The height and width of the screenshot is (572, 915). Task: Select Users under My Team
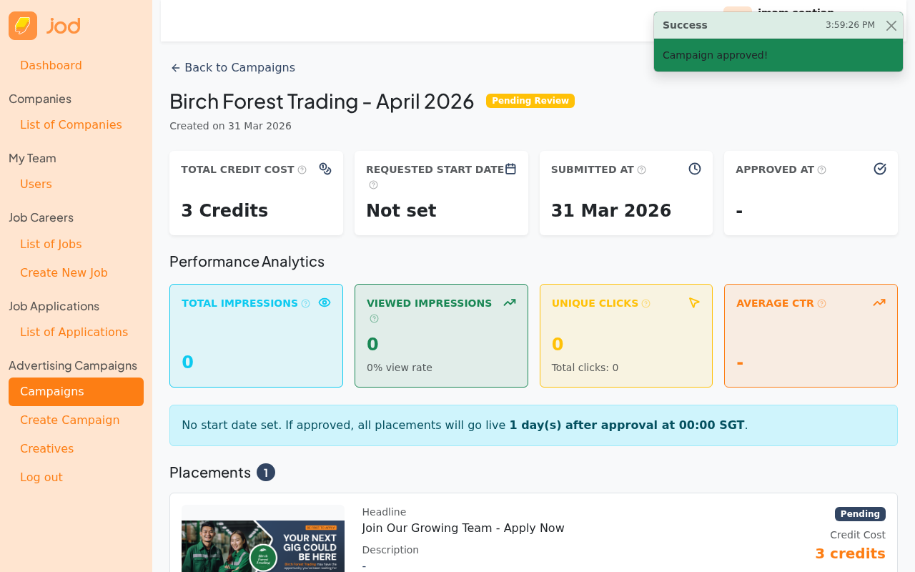pyautogui.click(x=36, y=184)
